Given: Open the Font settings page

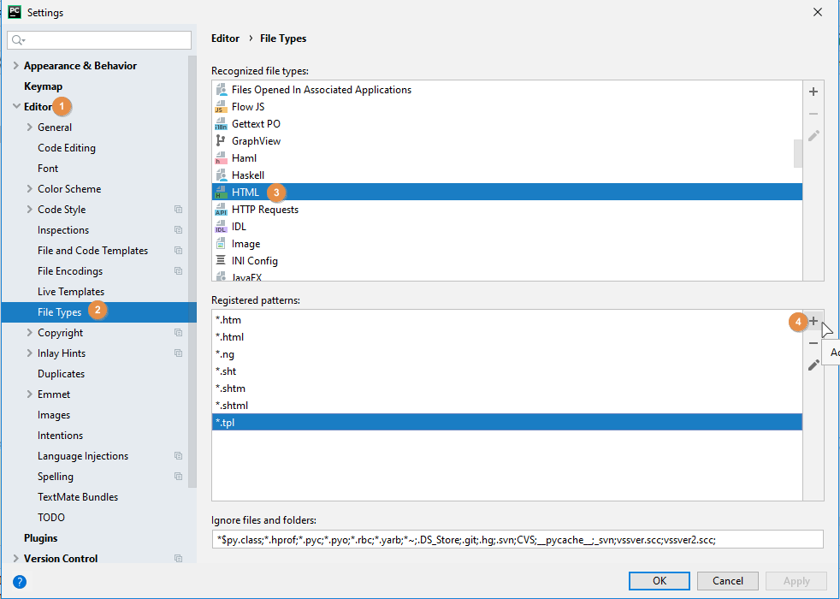Looking at the screenshot, I should click(x=48, y=169).
